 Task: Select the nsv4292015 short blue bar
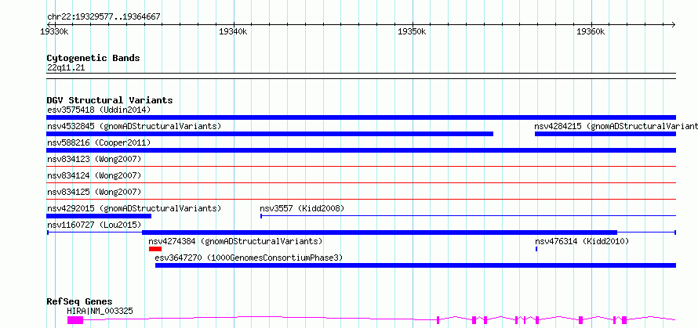pos(99,216)
